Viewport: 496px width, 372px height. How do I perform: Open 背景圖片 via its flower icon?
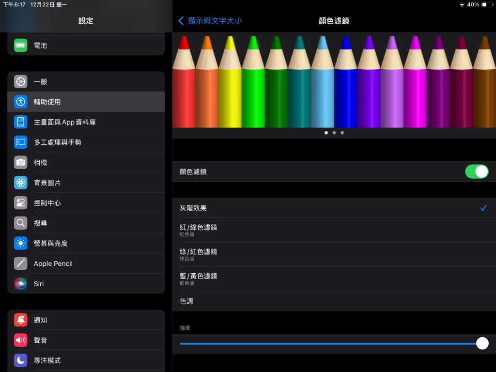point(20,183)
